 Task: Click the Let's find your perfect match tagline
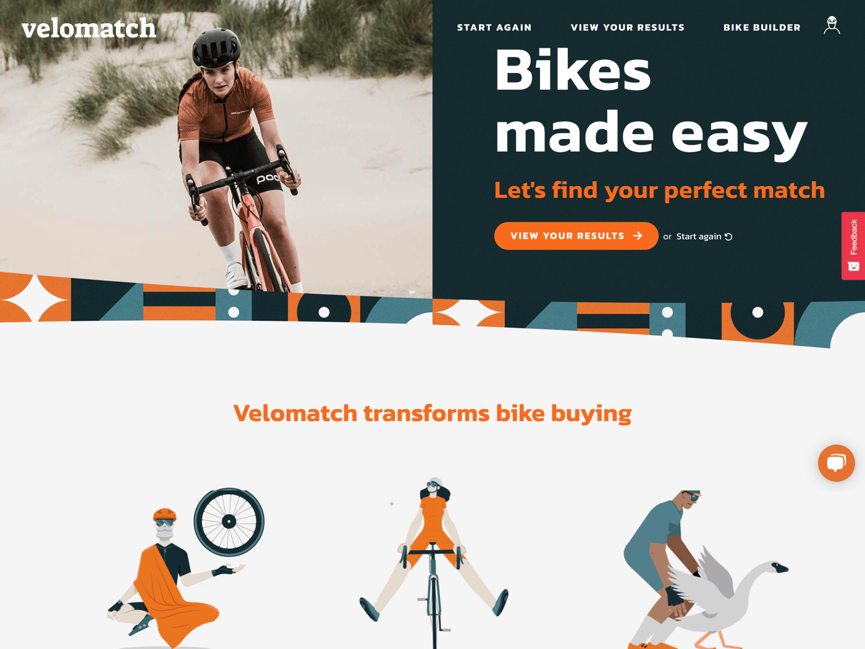[x=659, y=190]
